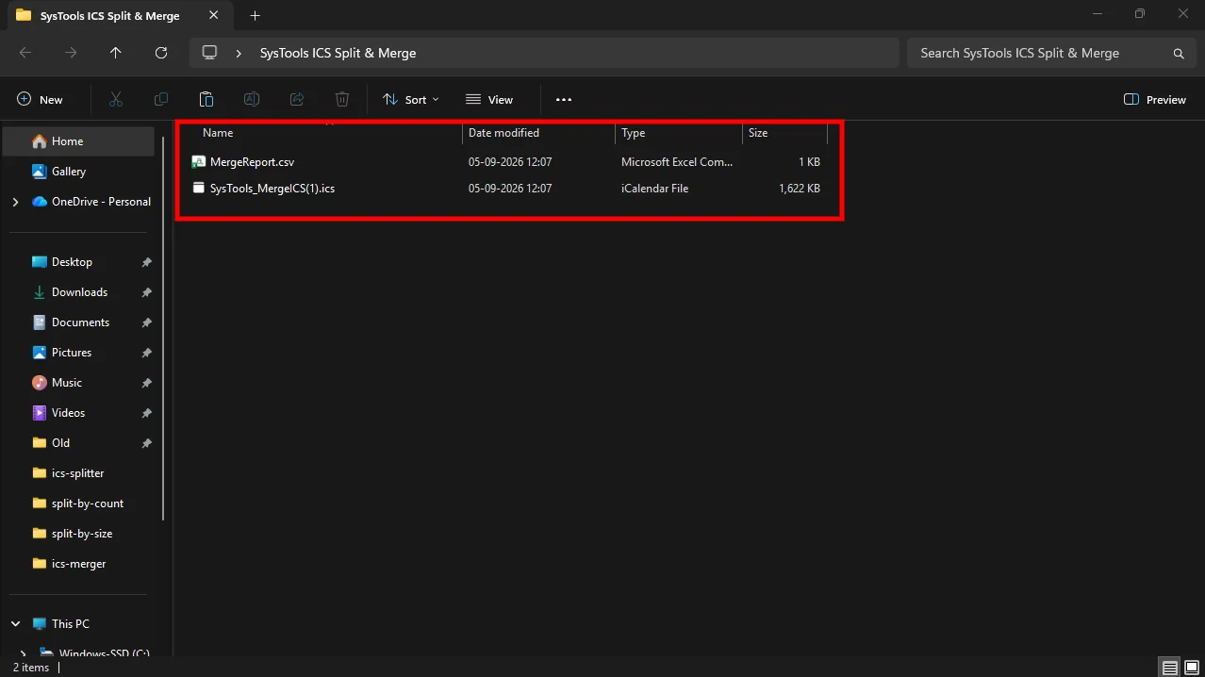Click the address bar breadcrumb chevron
The height and width of the screenshot is (677, 1205).
239,54
